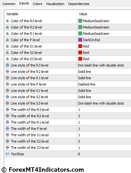The image size is (131, 173).
Task: Click the width icon for S1 level
Action: pos(8,135)
